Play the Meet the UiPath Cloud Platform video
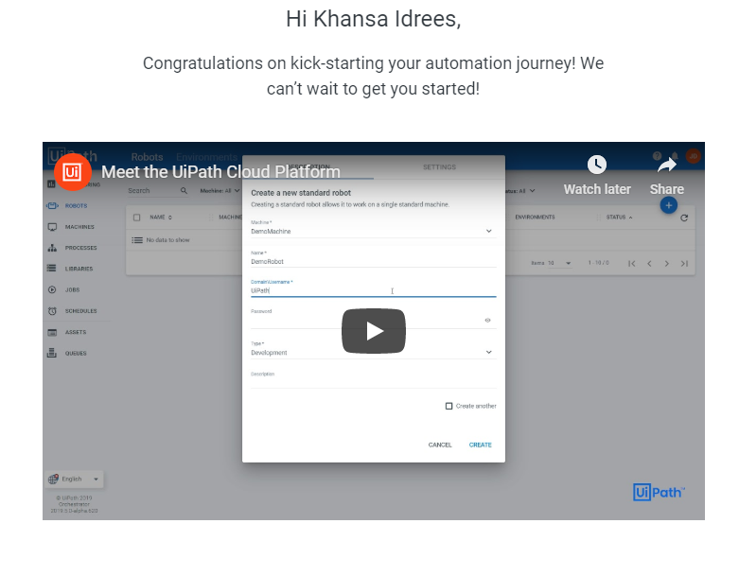The width and height of the screenshot is (739, 576). [373, 331]
